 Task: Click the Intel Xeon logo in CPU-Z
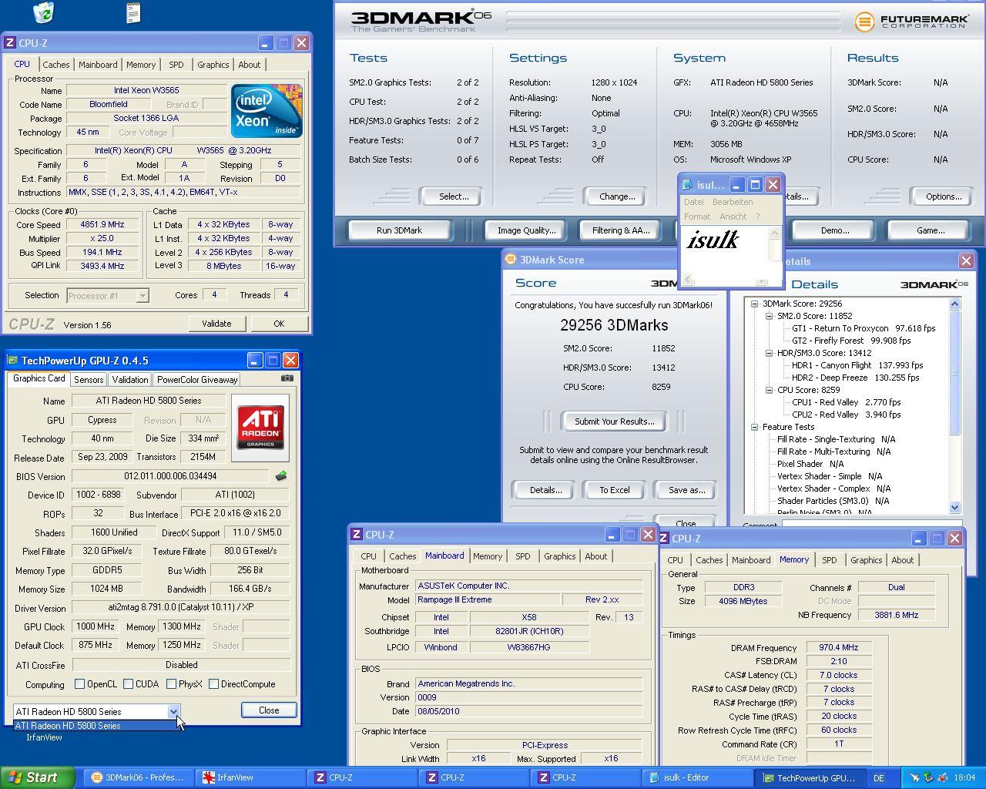[x=267, y=111]
